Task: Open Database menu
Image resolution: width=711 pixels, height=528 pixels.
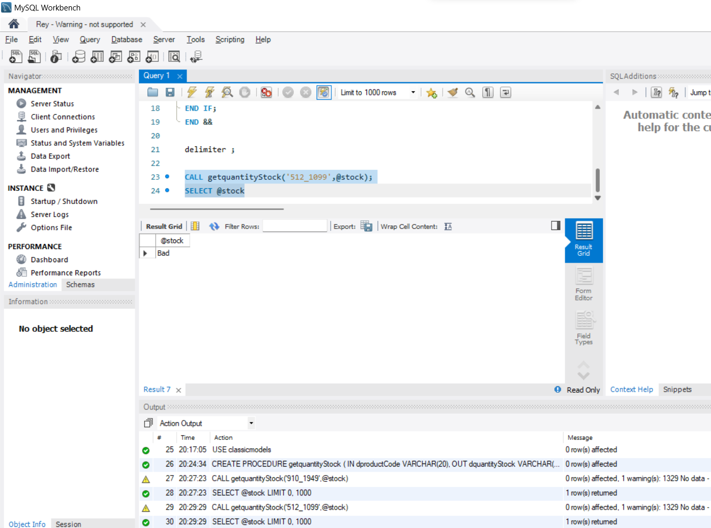Action: (x=126, y=39)
